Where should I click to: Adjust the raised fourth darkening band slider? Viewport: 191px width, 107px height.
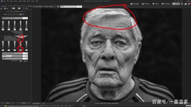21,45
